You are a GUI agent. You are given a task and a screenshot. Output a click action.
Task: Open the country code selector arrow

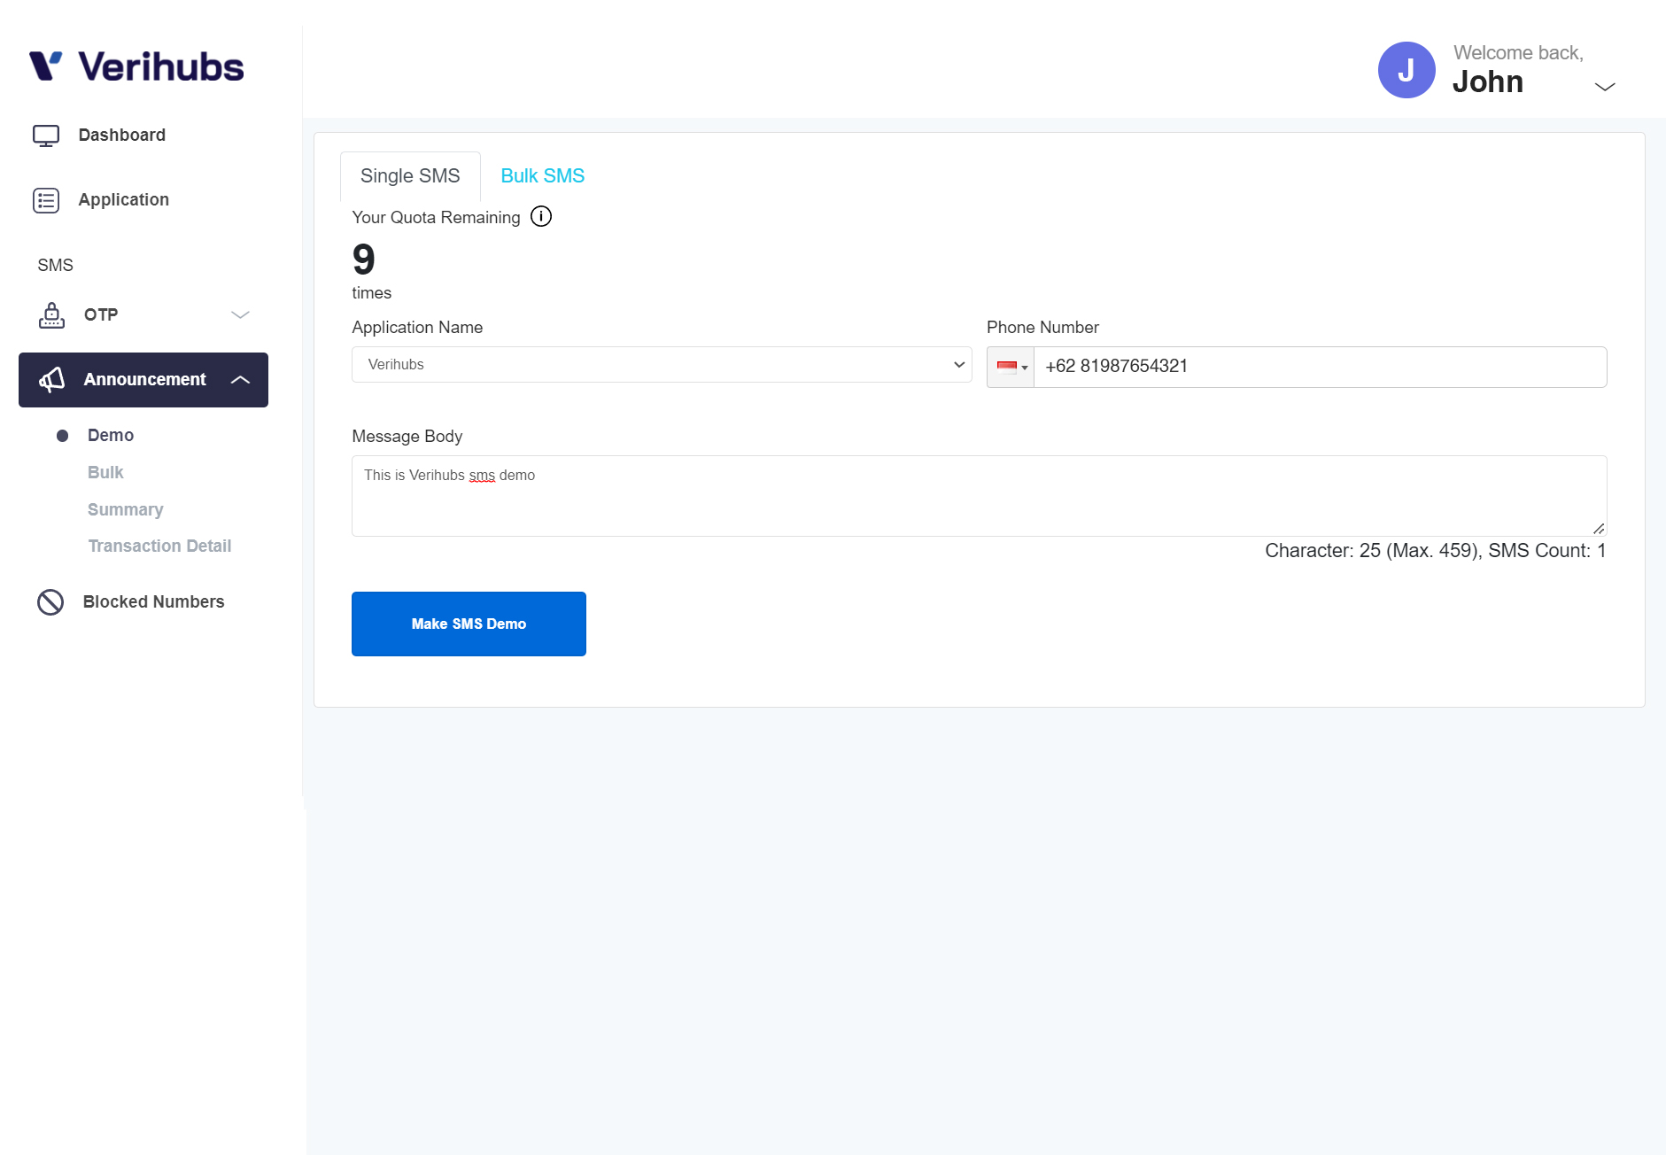[x=1025, y=368]
